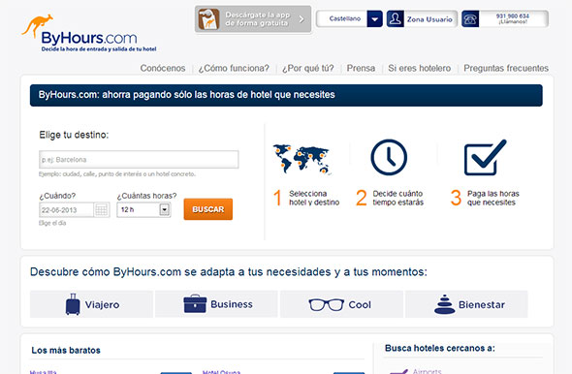Go to the Prensa page
Viewport: 572px width, 374px height.
coord(361,68)
